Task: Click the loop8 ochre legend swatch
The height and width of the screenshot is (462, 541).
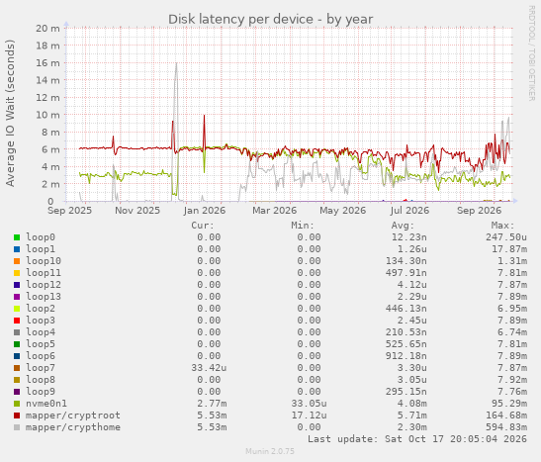Action: click(17, 380)
